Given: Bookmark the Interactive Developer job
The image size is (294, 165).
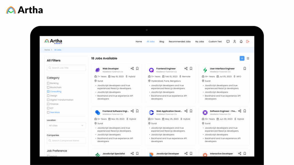Looking at the screenshot, I should (245, 154).
